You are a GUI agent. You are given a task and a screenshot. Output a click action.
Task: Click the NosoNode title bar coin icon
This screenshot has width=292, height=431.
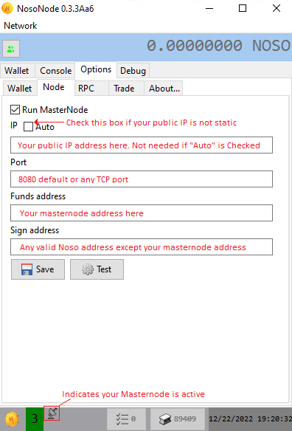coord(7,8)
